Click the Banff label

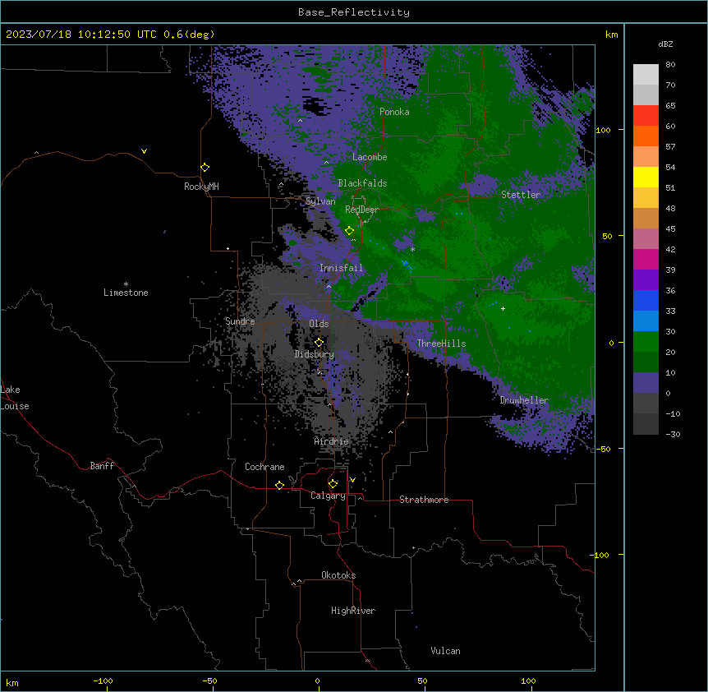pos(102,466)
